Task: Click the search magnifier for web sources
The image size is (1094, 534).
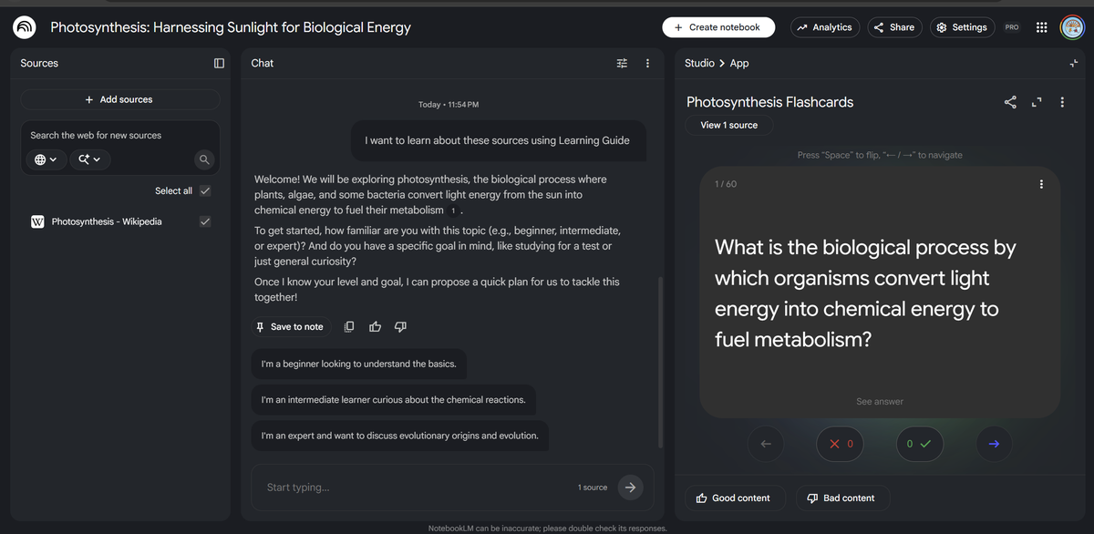Action: pos(205,159)
